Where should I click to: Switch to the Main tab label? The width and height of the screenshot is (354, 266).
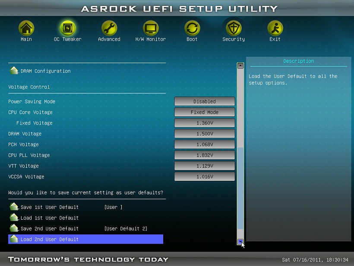pyautogui.click(x=26, y=39)
